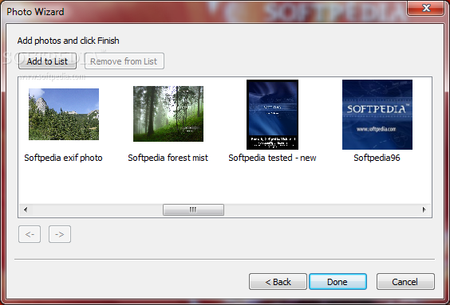
Task: Go back with the < Back button
Action: point(278,282)
